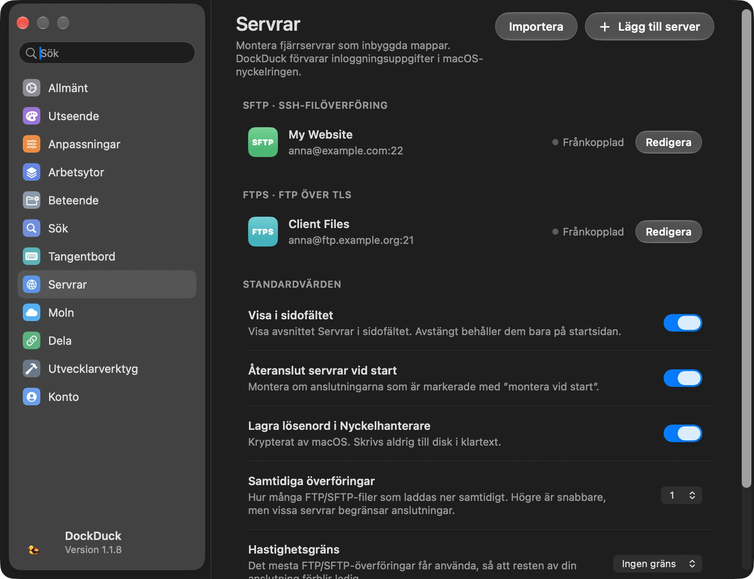Focus the Sök search field
Viewport: 754px width, 579px height.
coord(107,53)
